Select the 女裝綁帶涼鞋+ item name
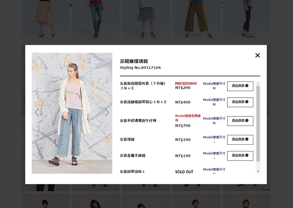The image size is (293, 208). [x=132, y=172]
